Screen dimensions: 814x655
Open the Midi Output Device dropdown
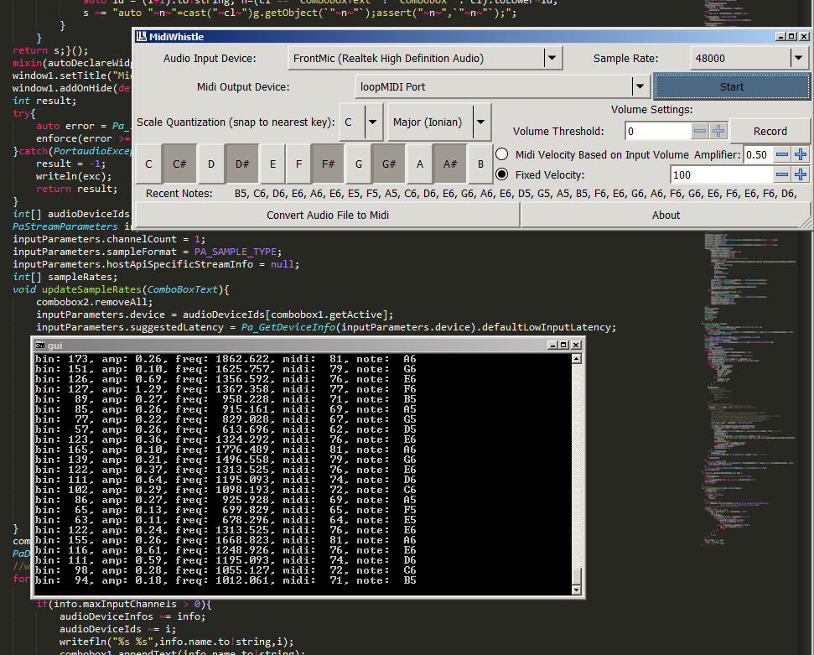[x=640, y=86]
